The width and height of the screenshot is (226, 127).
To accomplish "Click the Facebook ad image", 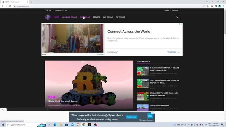I will 73,38.
